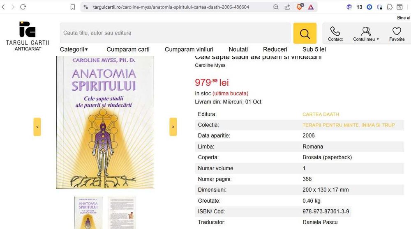Go to Noutati section

point(238,50)
